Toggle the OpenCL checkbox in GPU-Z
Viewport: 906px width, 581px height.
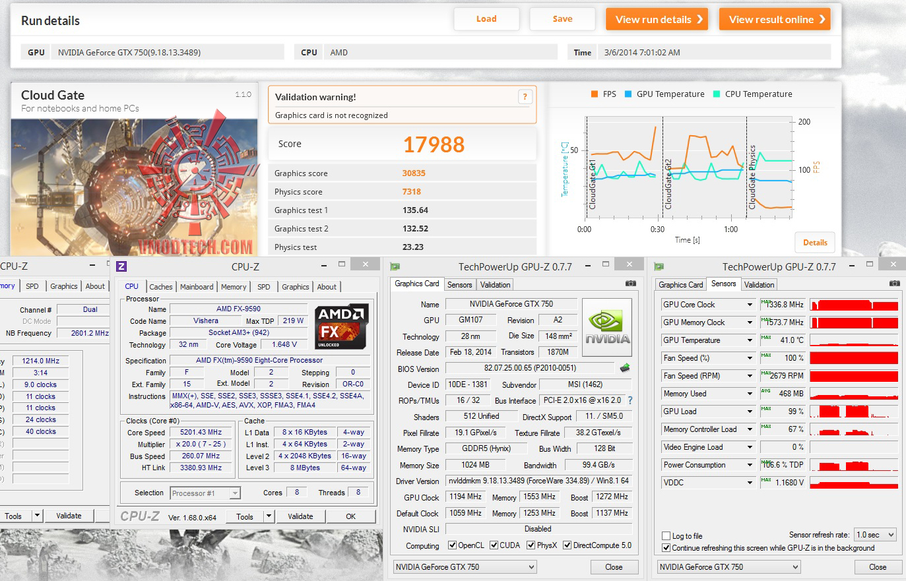(452, 545)
